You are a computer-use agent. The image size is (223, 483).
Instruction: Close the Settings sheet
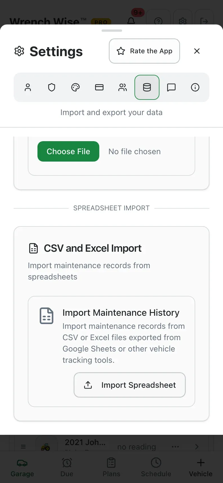(x=197, y=51)
